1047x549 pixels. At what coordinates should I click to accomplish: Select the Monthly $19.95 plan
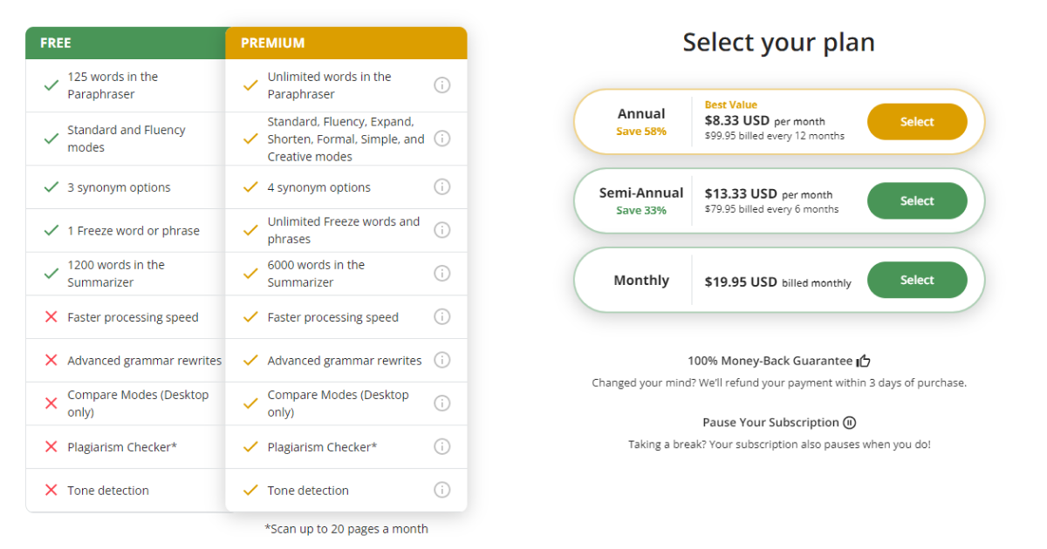[917, 281]
